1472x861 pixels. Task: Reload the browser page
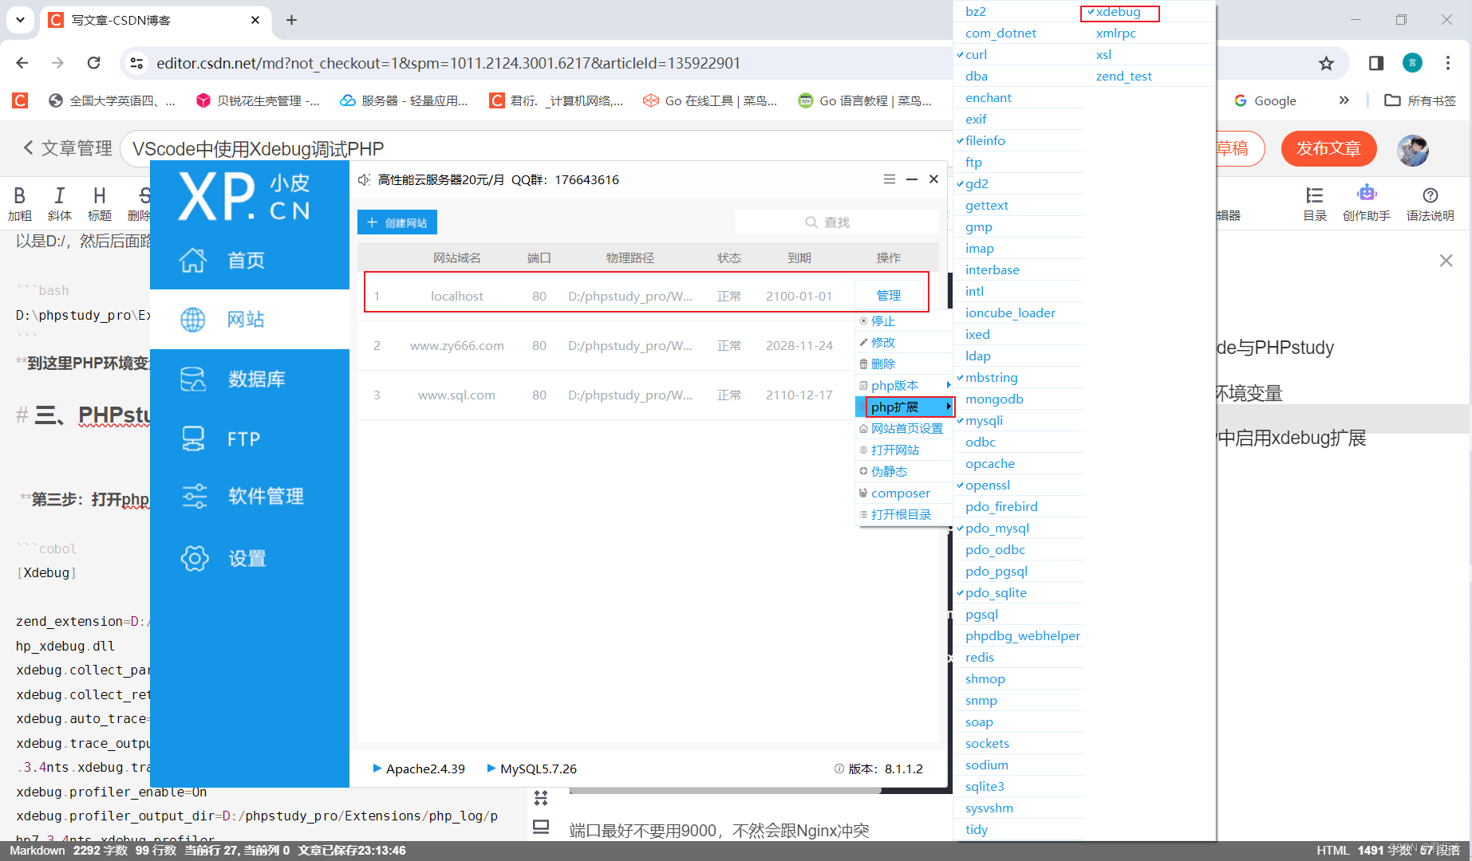coord(94,63)
